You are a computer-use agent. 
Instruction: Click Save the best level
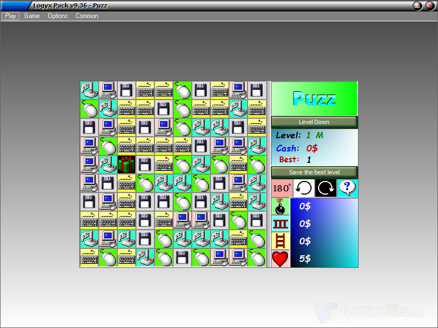[x=314, y=172]
